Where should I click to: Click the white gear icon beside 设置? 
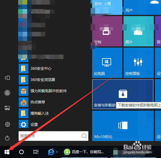tap(24, 125)
